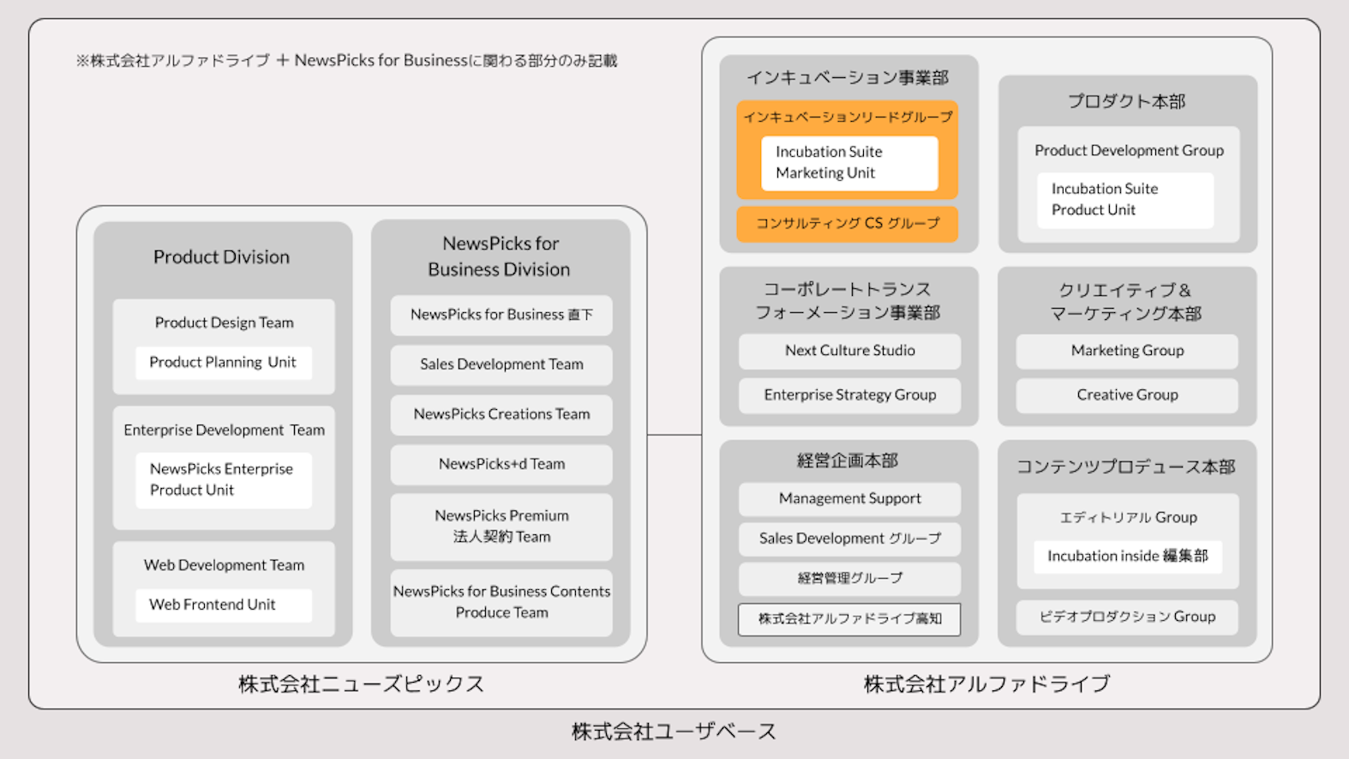Select エディトリアル Group label
This screenshot has height=759, width=1349.
[1129, 518]
